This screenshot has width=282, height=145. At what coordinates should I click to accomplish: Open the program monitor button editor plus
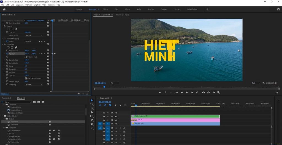click(277, 93)
